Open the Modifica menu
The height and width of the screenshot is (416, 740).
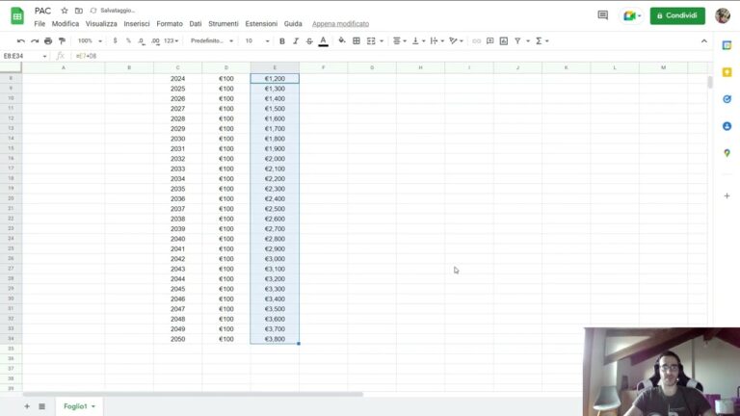pyautogui.click(x=66, y=23)
